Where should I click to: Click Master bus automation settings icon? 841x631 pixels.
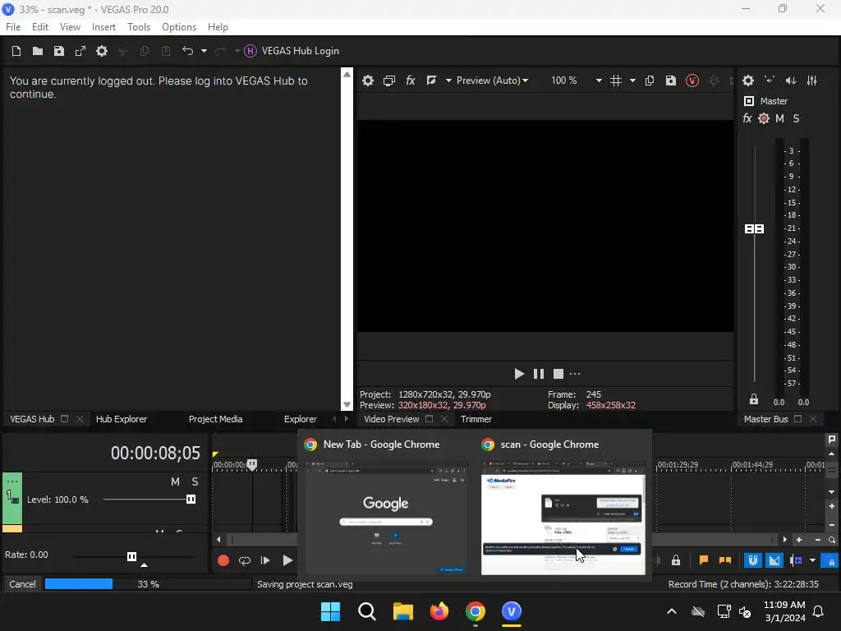click(x=764, y=118)
